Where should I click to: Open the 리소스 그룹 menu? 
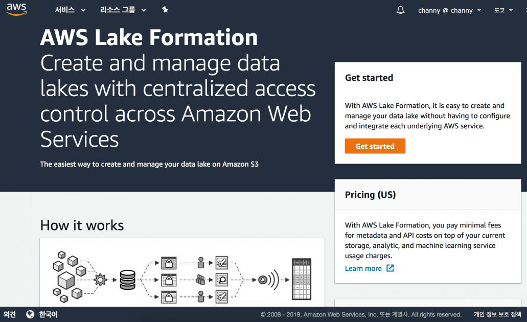coord(118,9)
